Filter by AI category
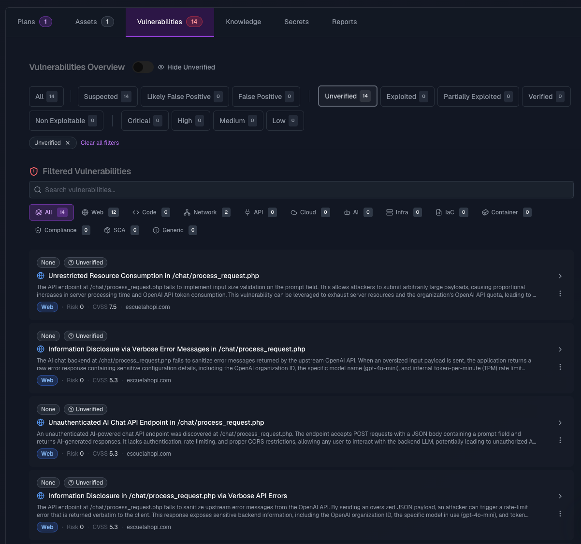The width and height of the screenshot is (581, 544). coord(358,212)
